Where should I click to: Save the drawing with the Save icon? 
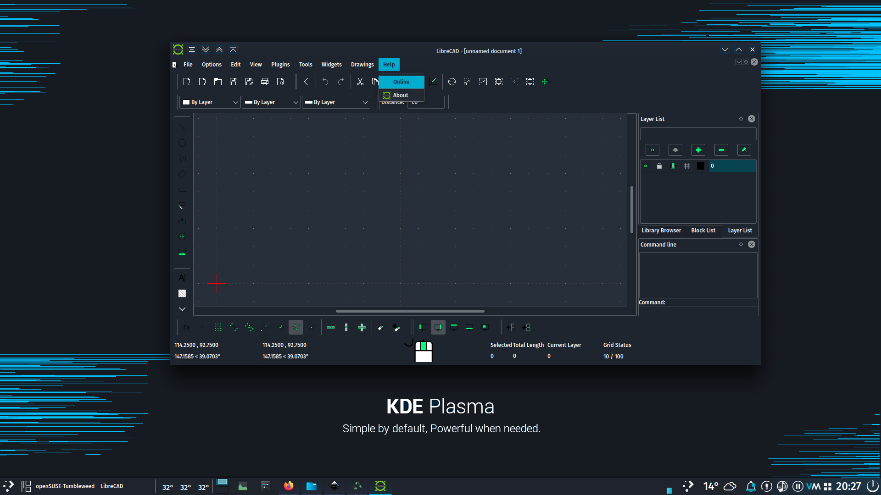pyautogui.click(x=234, y=82)
